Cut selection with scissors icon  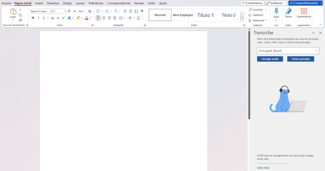pyautogui.click(x=20, y=10)
